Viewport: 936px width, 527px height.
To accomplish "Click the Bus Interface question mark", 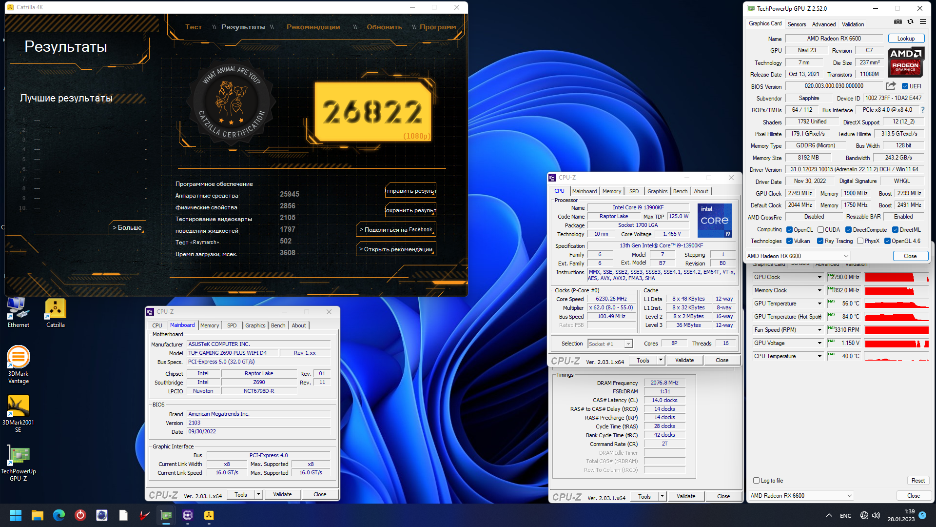I will [923, 110].
